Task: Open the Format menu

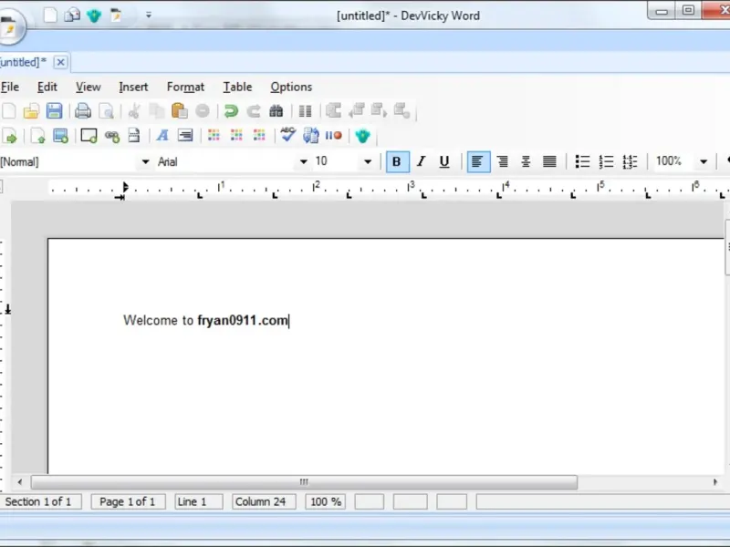Action: (x=185, y=87)
